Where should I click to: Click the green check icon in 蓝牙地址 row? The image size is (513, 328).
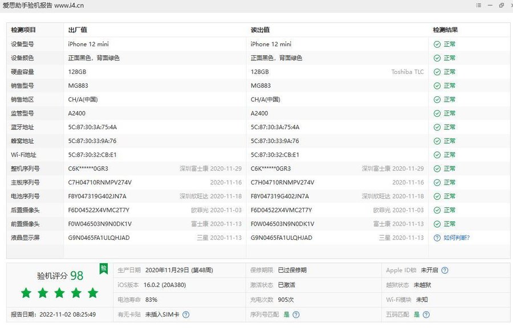pyautogui.click(x=437, y=127)
